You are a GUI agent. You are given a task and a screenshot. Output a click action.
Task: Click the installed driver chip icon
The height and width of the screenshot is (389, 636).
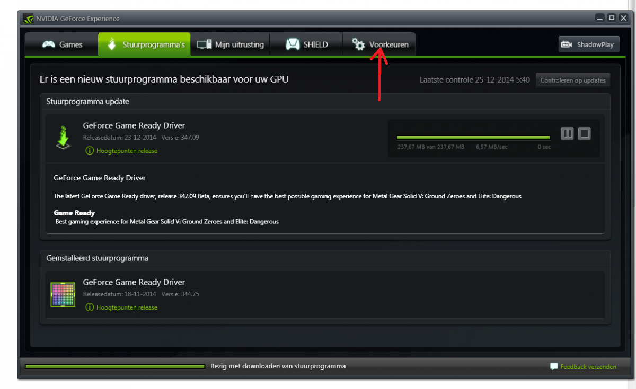pos(63,294)
